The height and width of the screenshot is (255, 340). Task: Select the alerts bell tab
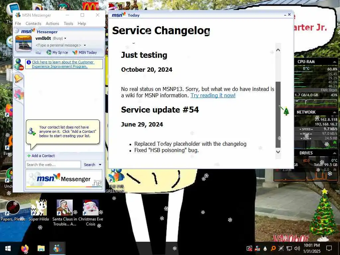19,78
